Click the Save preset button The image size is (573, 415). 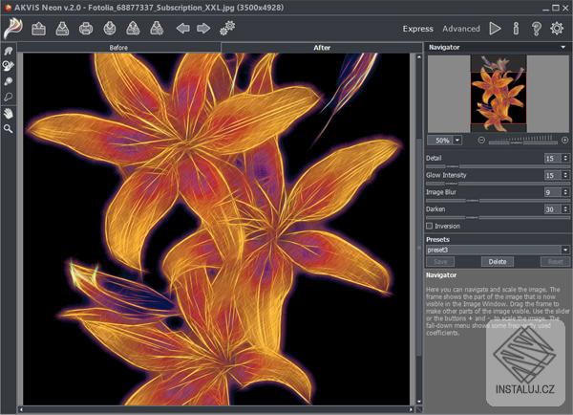click(x=440, y=262)
